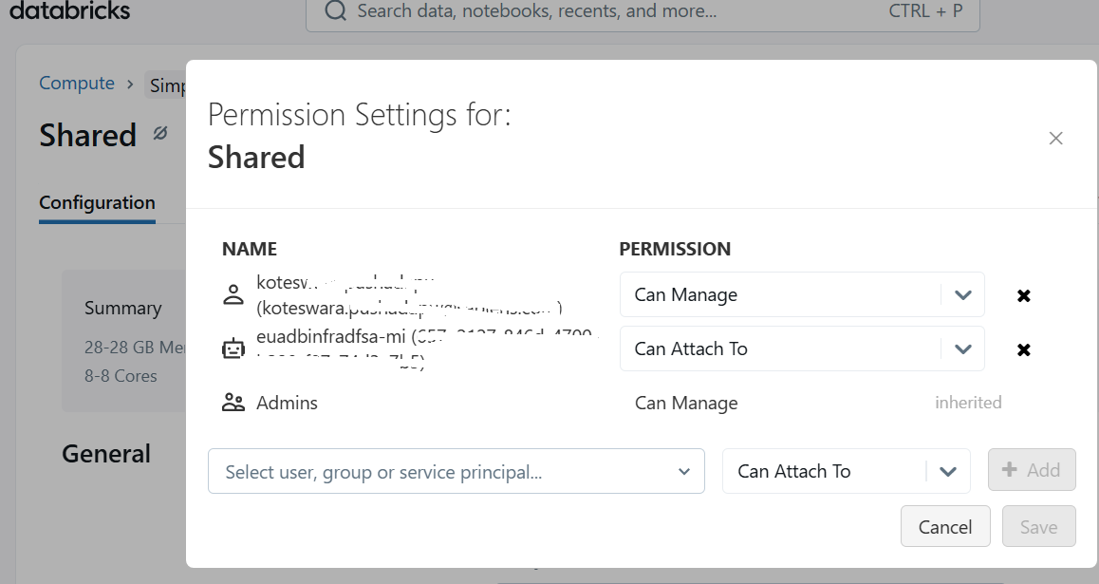Click the Add button
Viewport: 1099px width, 584px height.
(x=1032, y=470)
